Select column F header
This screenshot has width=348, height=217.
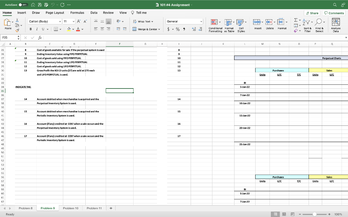click(120, 44)
